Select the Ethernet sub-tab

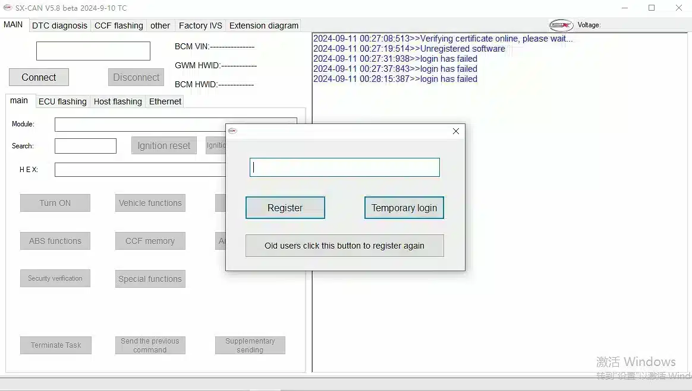click(165, 101)
